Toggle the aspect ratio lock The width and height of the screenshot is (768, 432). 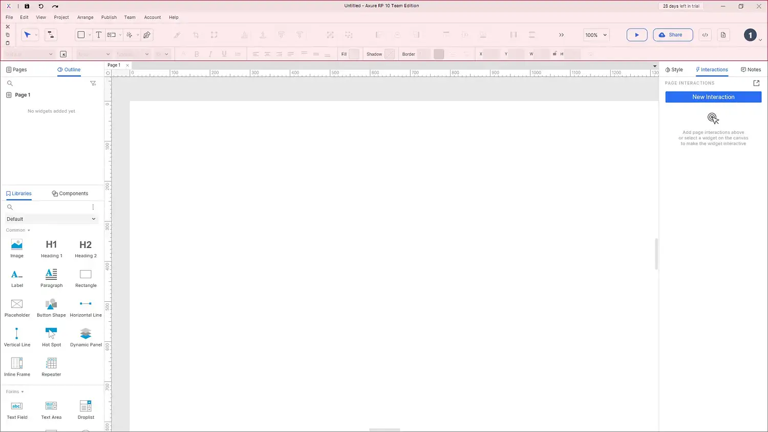click(554, 54)
